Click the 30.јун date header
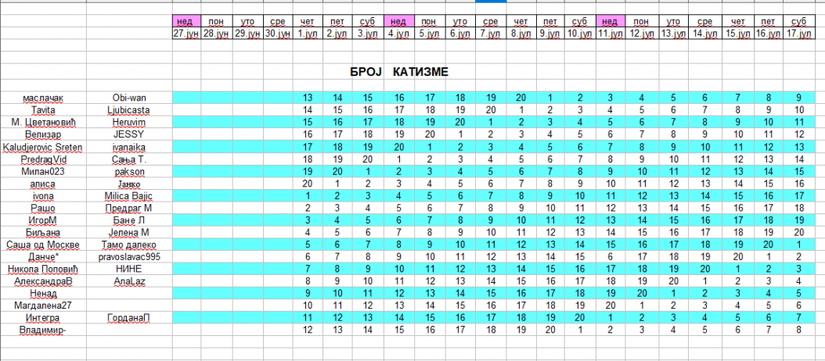 click(277, 33)
